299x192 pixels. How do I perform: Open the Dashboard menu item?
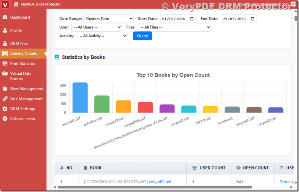coord(20,17)
